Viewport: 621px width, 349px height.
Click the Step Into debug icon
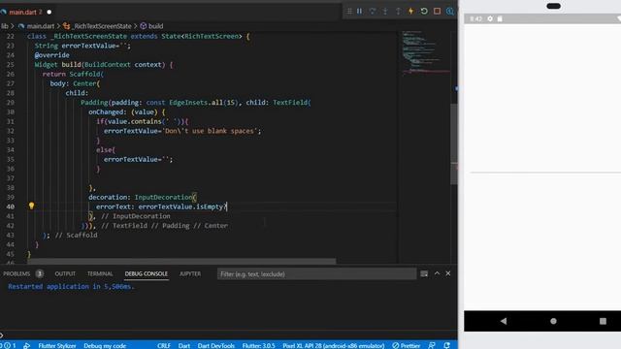(x=385, y=11)
